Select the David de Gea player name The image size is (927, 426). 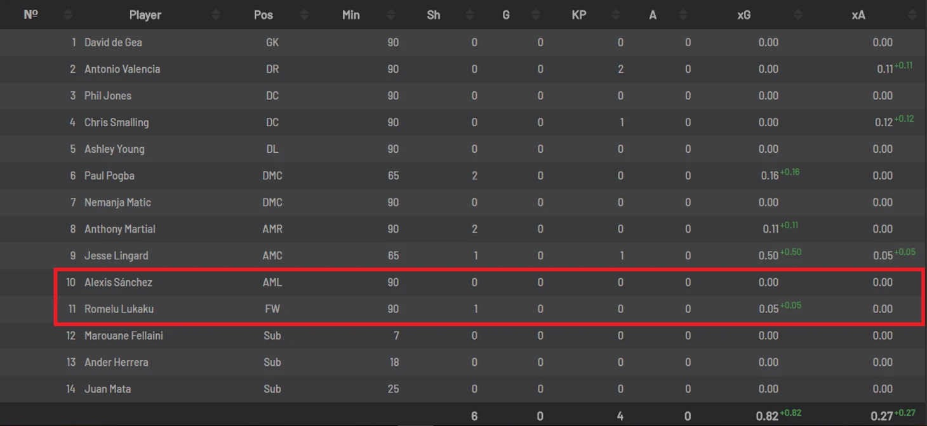pos(113,42)
